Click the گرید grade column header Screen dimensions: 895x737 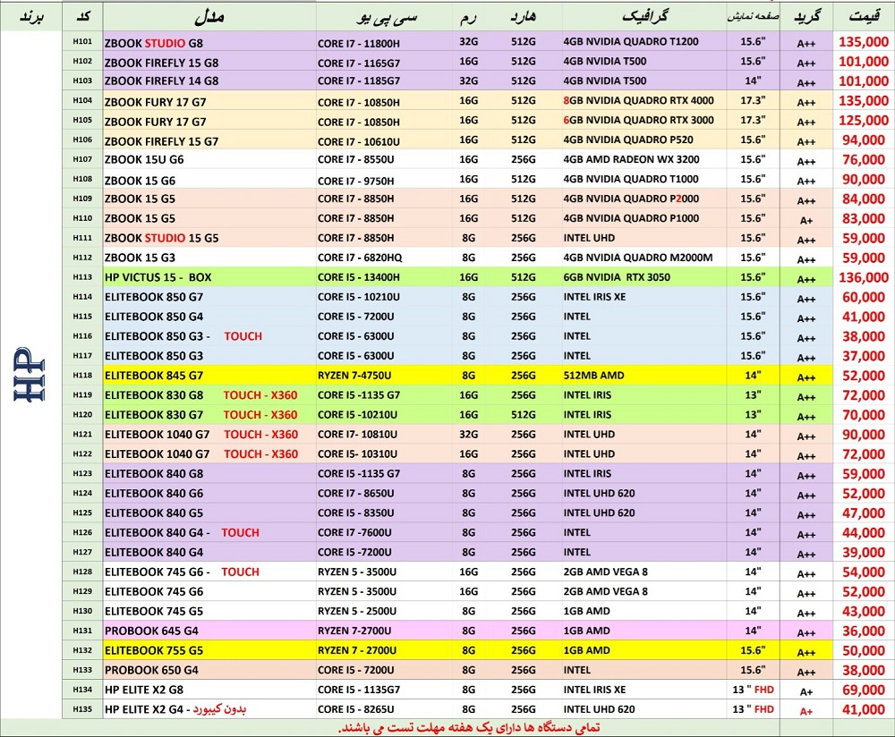tap(806, 16)
